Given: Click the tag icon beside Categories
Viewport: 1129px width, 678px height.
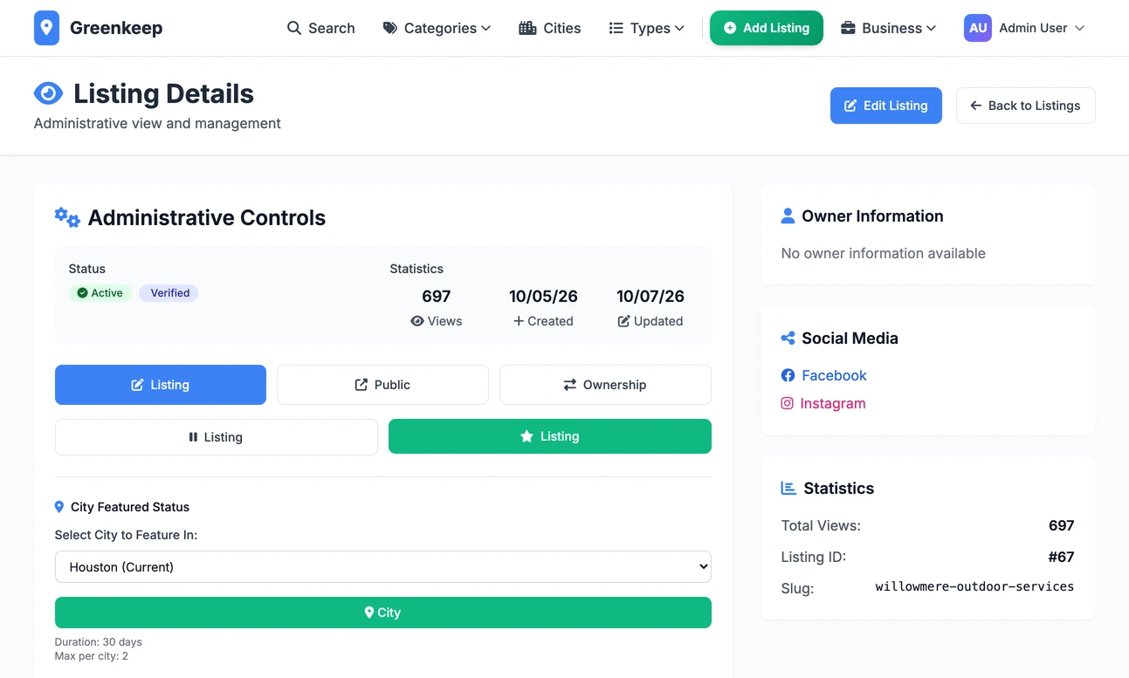Looking at the screenshot, I should [x=390, y=28].
